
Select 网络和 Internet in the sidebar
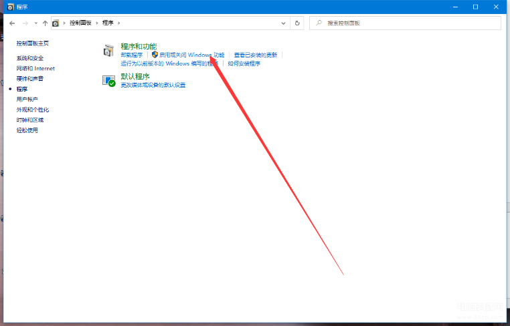[x=35, y=69]
